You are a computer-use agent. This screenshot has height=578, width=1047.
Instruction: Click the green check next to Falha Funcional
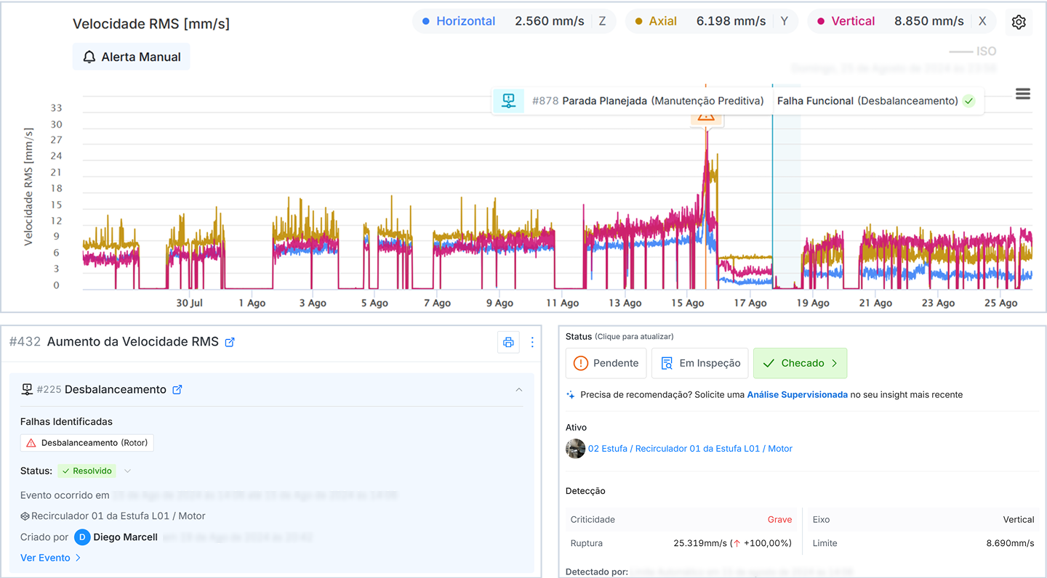click(x=968, y=101)
